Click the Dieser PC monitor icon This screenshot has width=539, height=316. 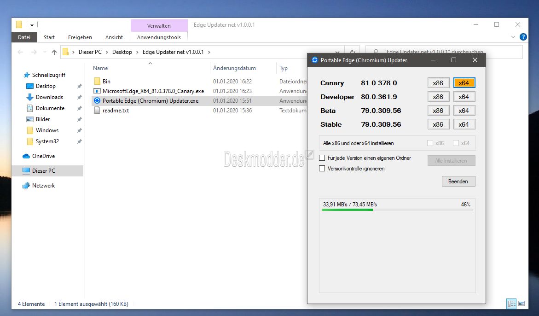pos(26,170)
